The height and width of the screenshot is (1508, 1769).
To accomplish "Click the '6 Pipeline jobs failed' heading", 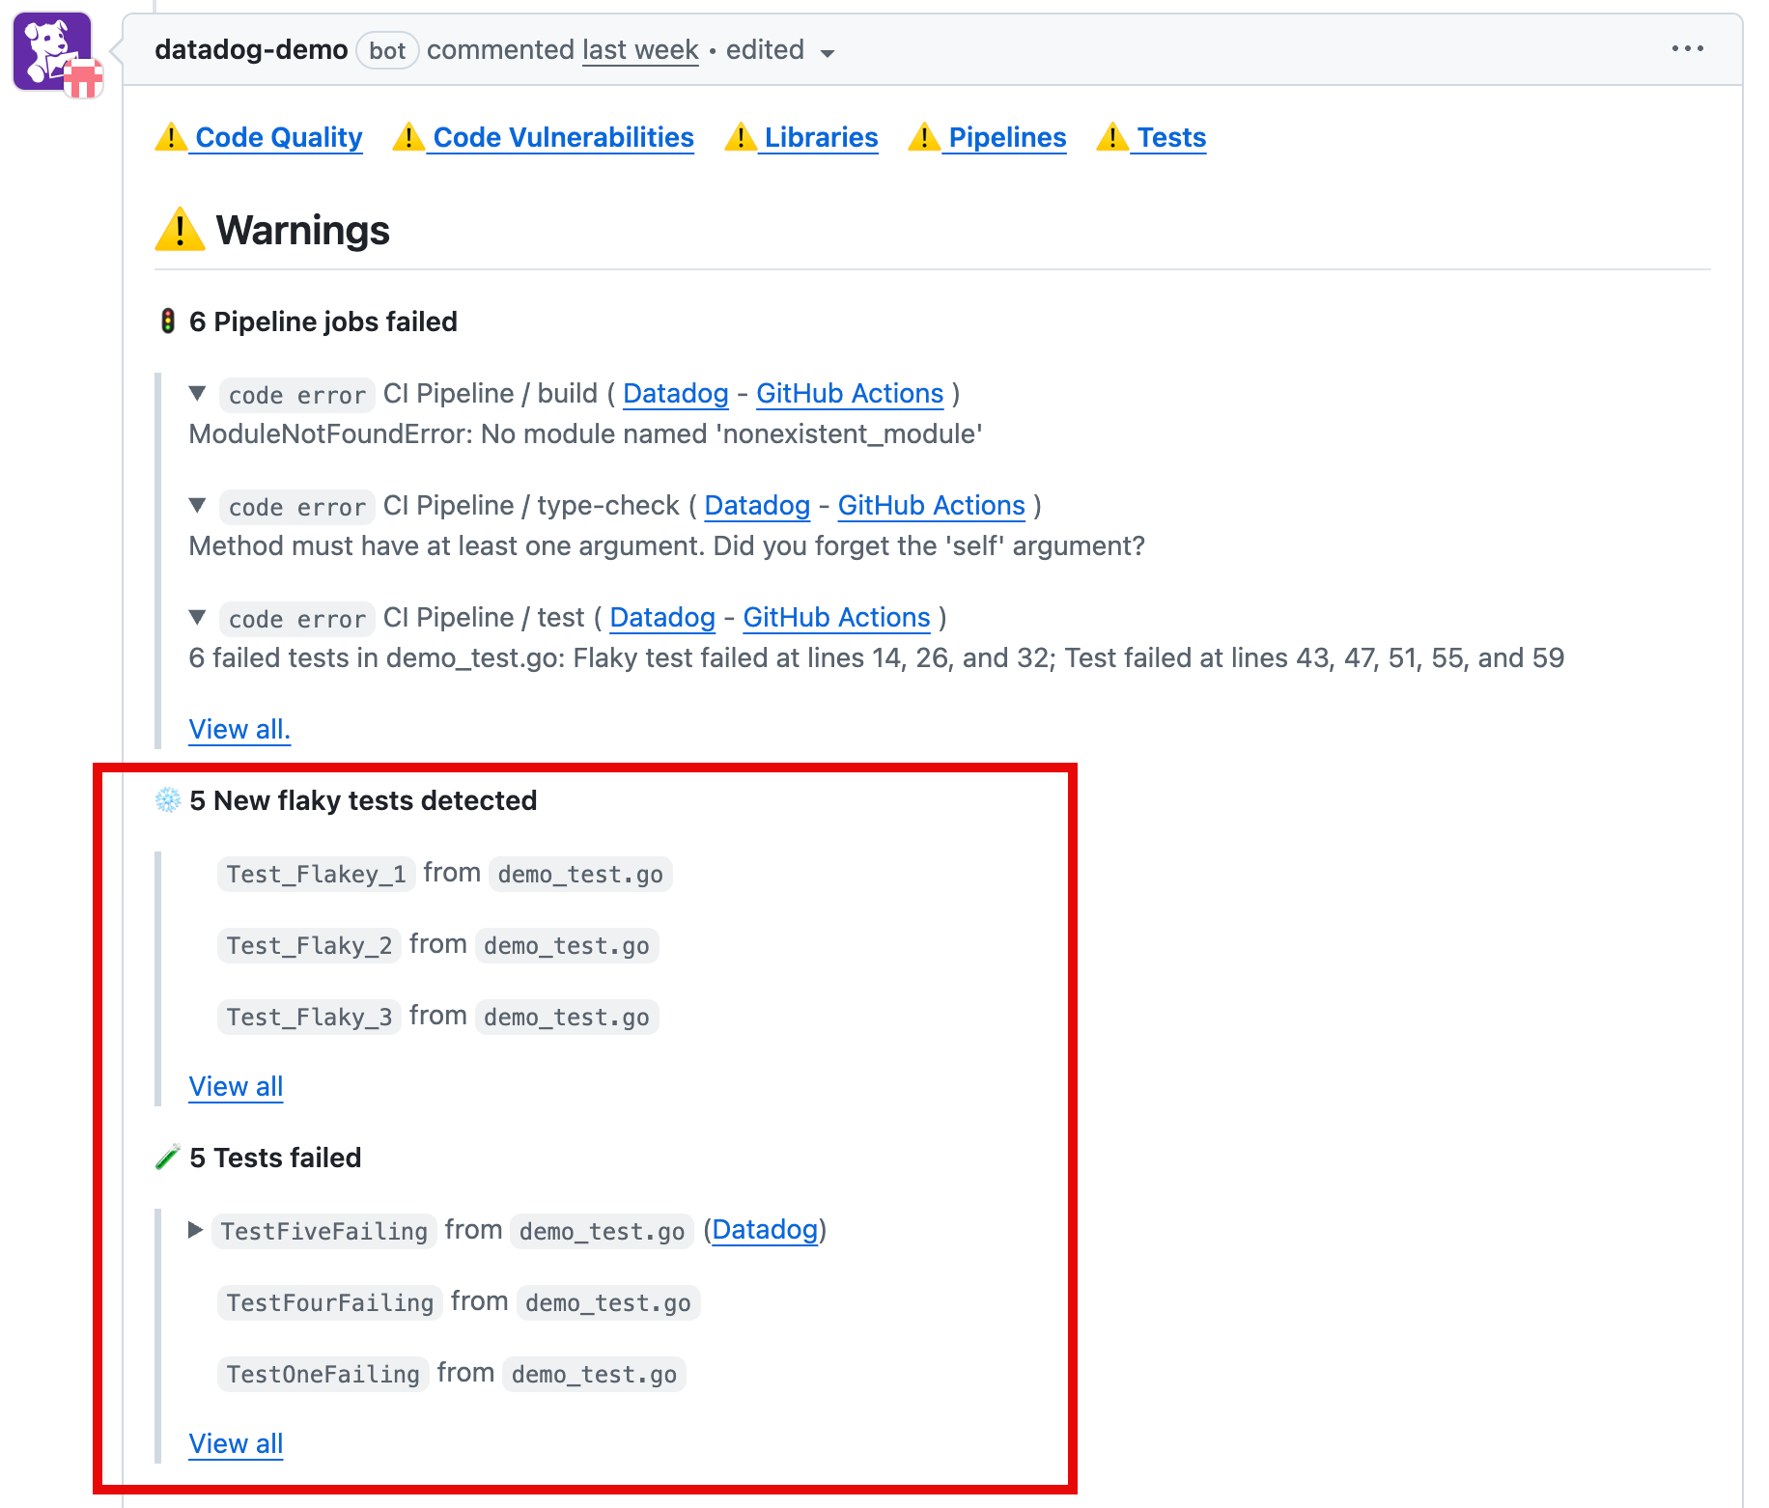I will 323,321.
